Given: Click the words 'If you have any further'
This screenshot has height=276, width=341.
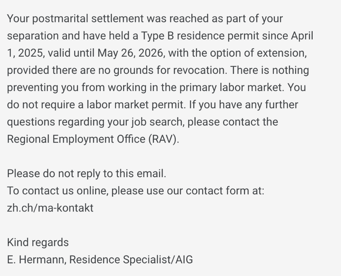Looking at the screenshot, I should pos(244,104).
